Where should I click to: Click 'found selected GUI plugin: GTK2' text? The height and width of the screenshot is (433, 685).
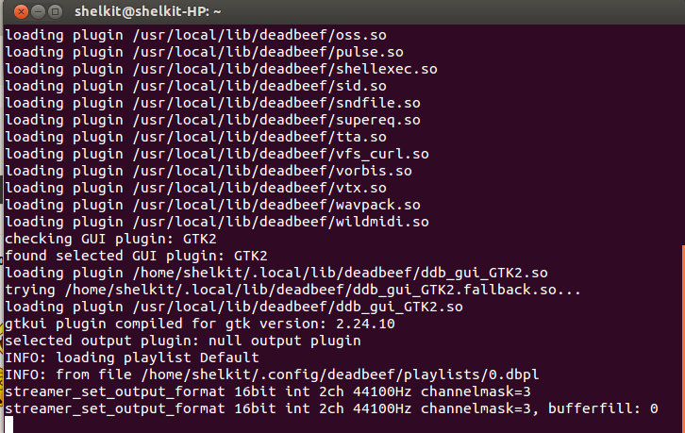coord(136,256)
